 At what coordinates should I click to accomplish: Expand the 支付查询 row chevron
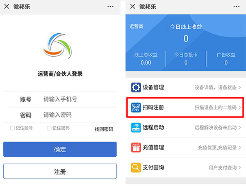[239, 168]
